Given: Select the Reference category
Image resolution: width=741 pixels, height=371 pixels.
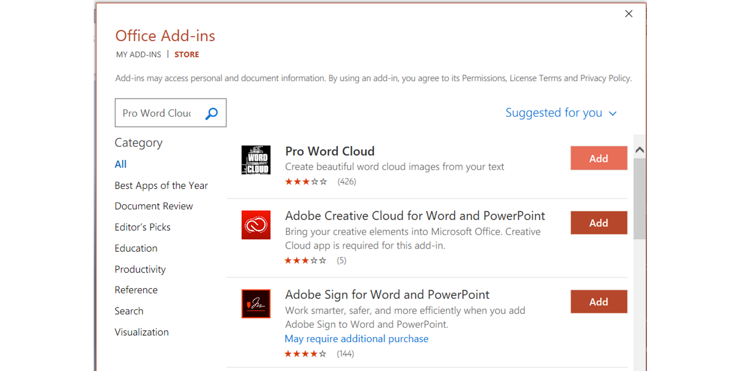Looking at the screenshot, I should (136, 290).
